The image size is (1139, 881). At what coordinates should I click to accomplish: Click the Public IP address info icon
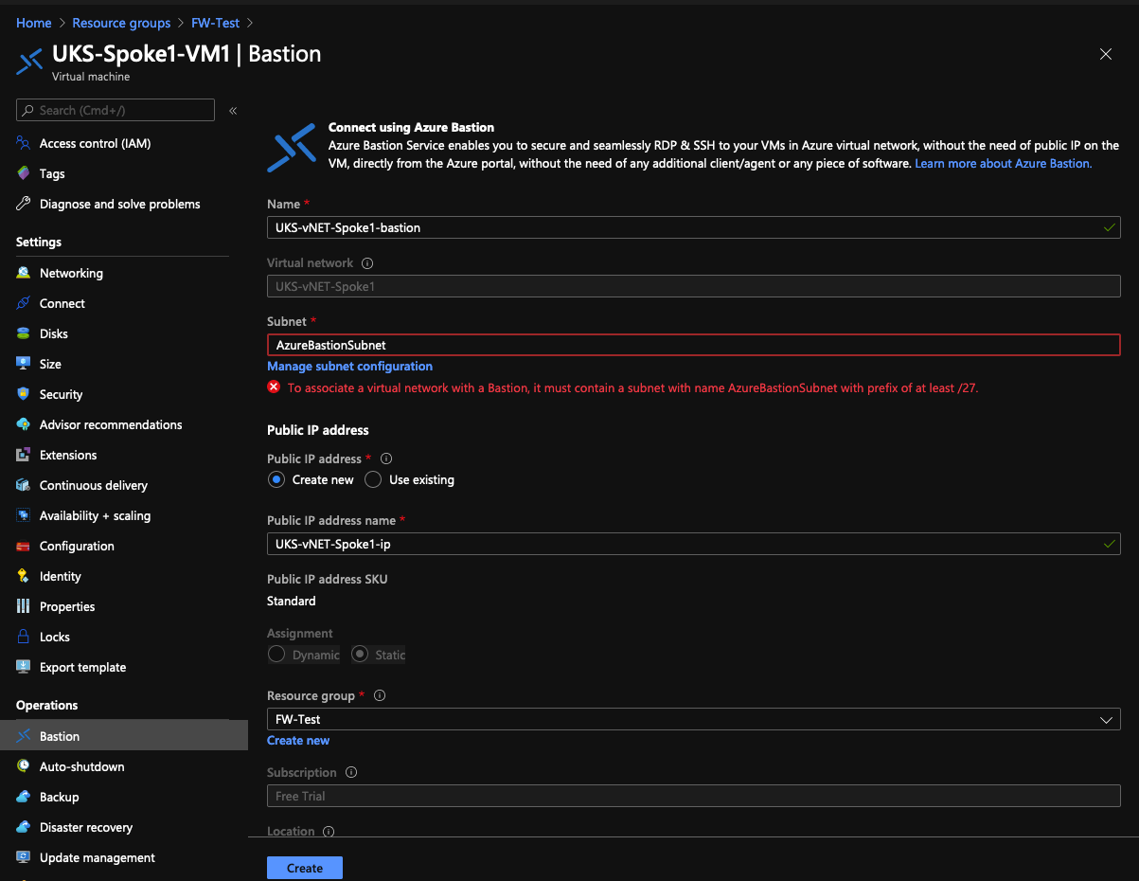pyautogui.click(x=386, y=458)
